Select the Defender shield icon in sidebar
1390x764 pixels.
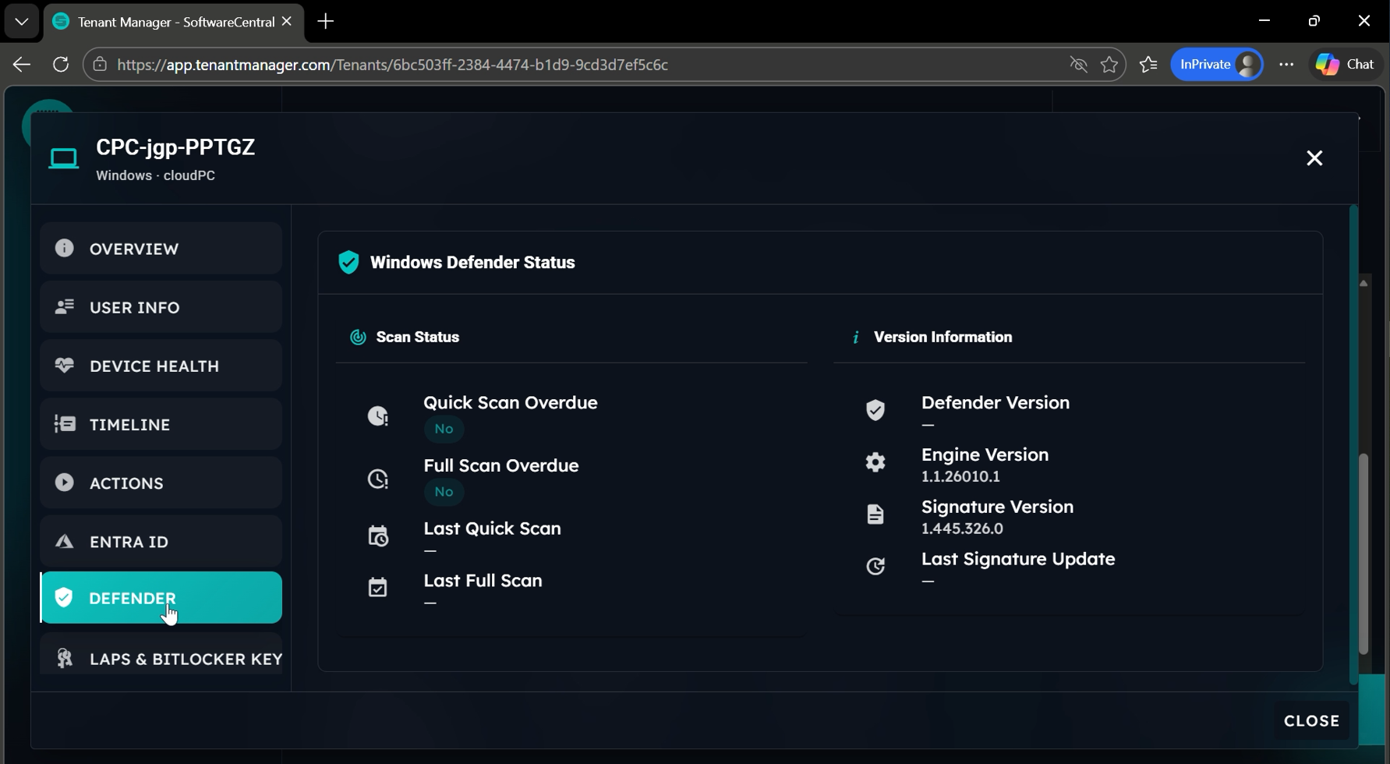64,598
